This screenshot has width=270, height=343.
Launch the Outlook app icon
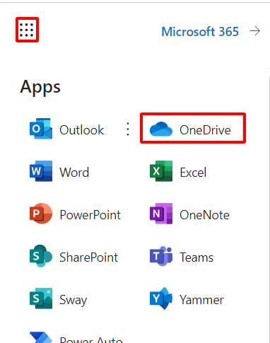click(41, 129)
